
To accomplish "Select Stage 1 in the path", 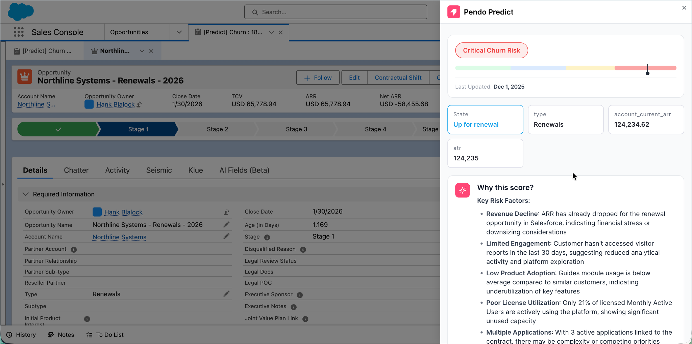I will tap(138, 129).
